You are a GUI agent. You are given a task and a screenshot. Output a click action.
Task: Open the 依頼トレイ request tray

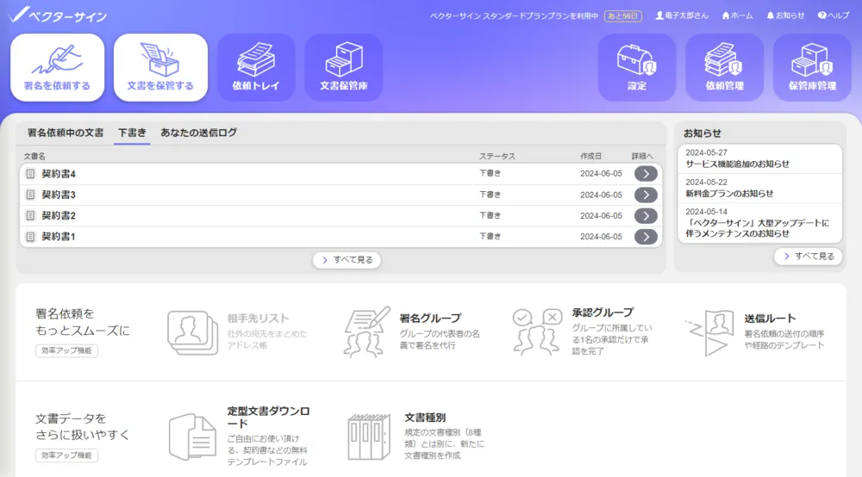256,67
